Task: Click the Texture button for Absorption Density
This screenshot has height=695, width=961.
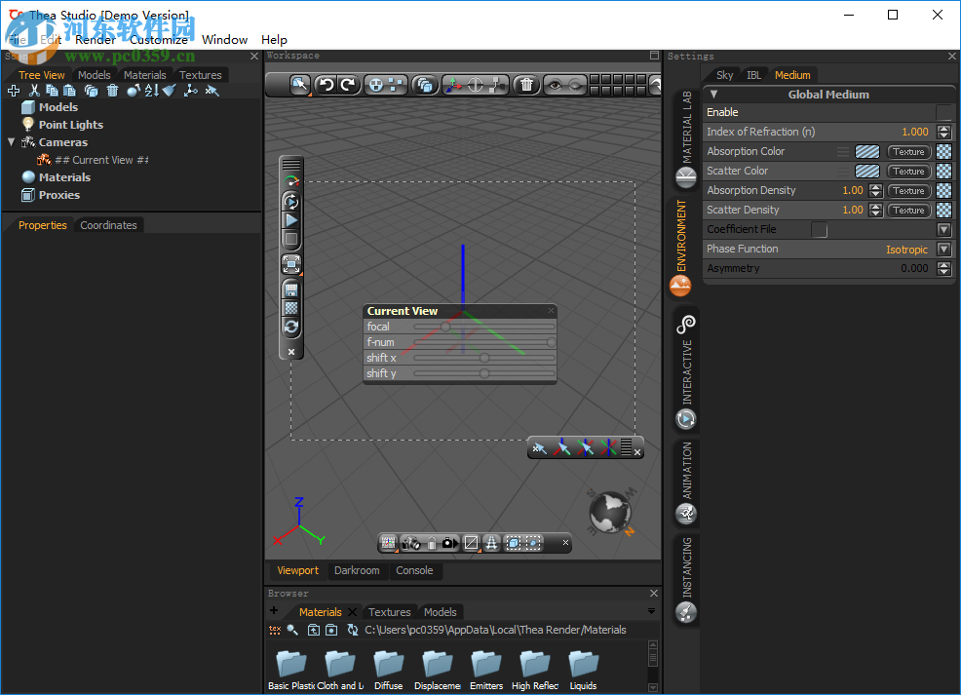Action: coord(908,191)
